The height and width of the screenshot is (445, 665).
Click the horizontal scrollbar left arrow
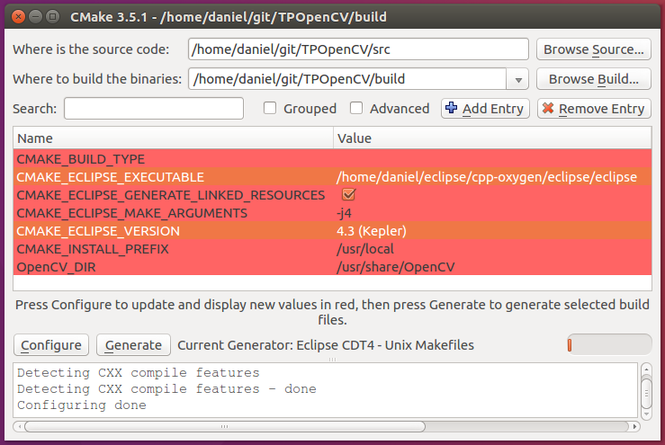[x=19, y=426]
